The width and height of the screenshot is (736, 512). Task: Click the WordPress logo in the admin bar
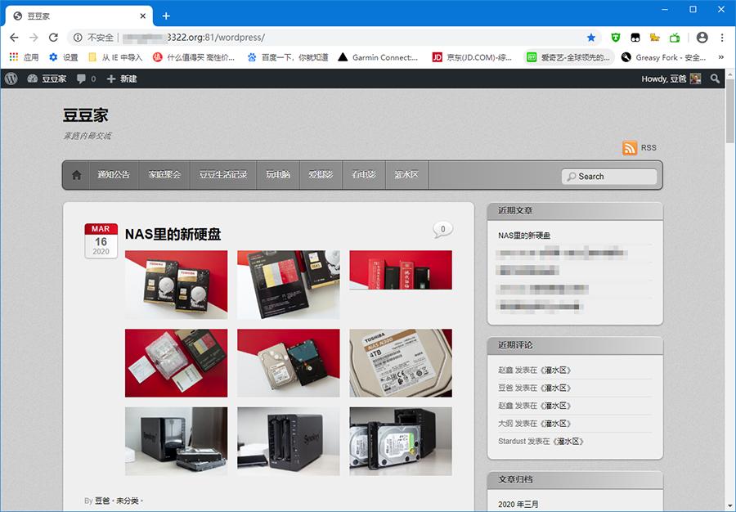tap(11, 79)
